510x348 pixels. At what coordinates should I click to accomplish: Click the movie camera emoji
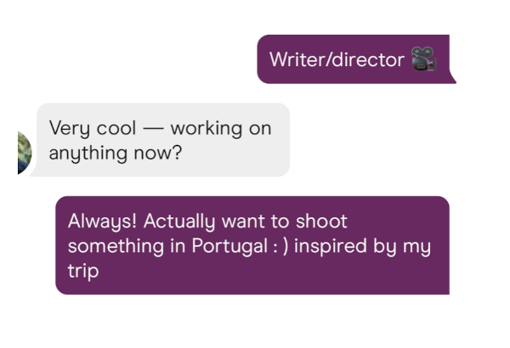422,59
